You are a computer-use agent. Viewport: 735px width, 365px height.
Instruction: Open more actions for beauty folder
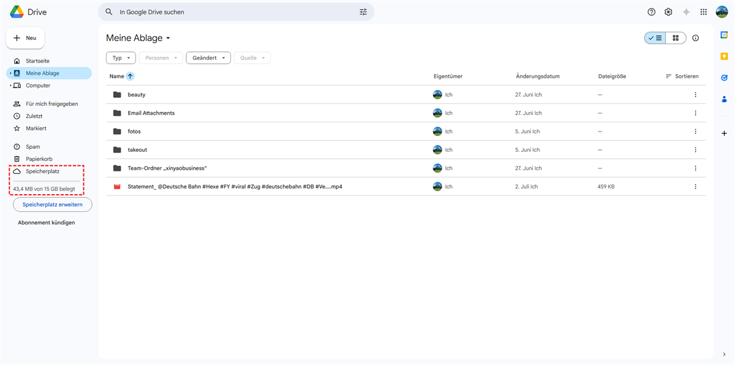tap(695, 95)
